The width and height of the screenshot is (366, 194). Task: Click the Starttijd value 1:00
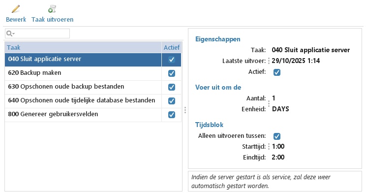point(278,147)
